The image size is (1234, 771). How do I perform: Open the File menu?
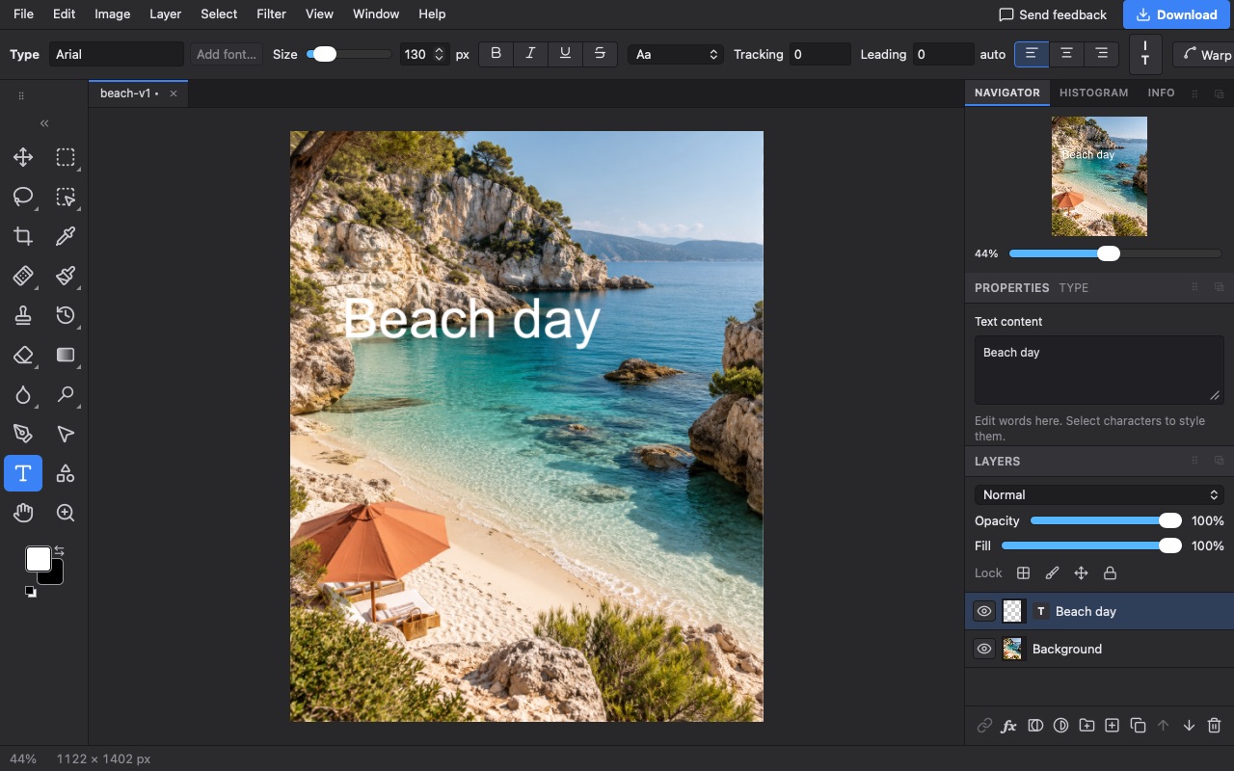23,13
